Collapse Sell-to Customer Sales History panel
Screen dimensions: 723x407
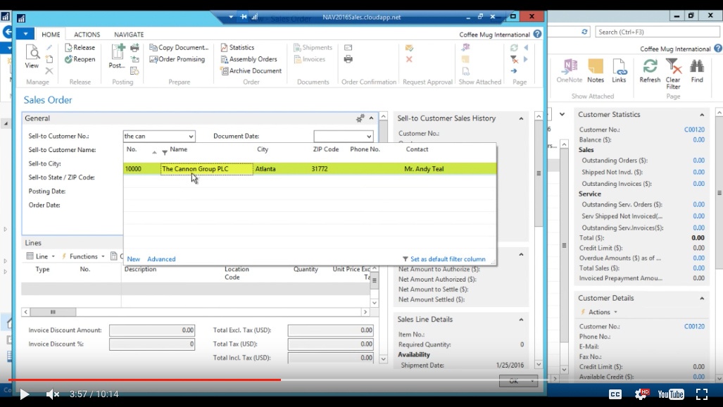pyautogui.click(x=521, y=118)
